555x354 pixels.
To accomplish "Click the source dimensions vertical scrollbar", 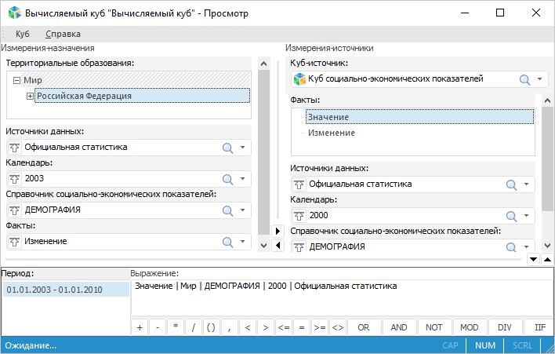I will (548, 157).
